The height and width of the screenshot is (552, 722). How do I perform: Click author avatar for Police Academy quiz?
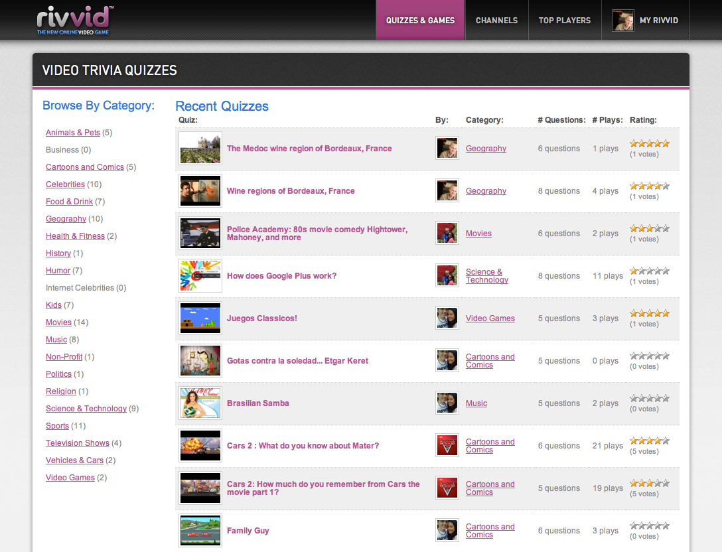click(x=447, y=234)
